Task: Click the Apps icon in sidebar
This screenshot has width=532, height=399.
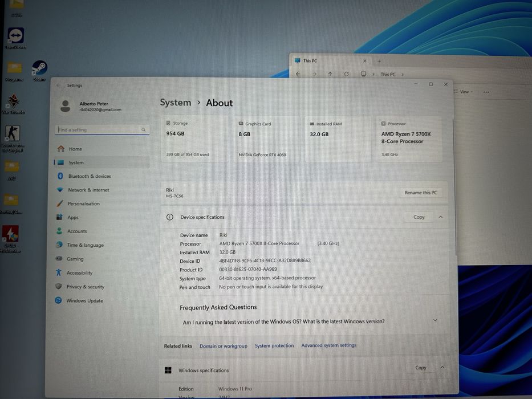Action: click(x=59, y=217)
